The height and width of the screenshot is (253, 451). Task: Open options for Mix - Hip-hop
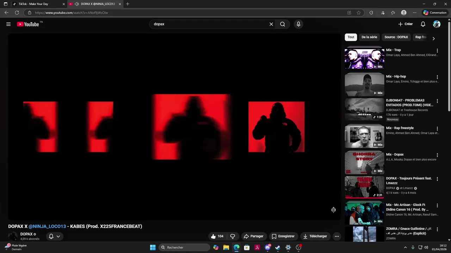click(x=437, y=77)
